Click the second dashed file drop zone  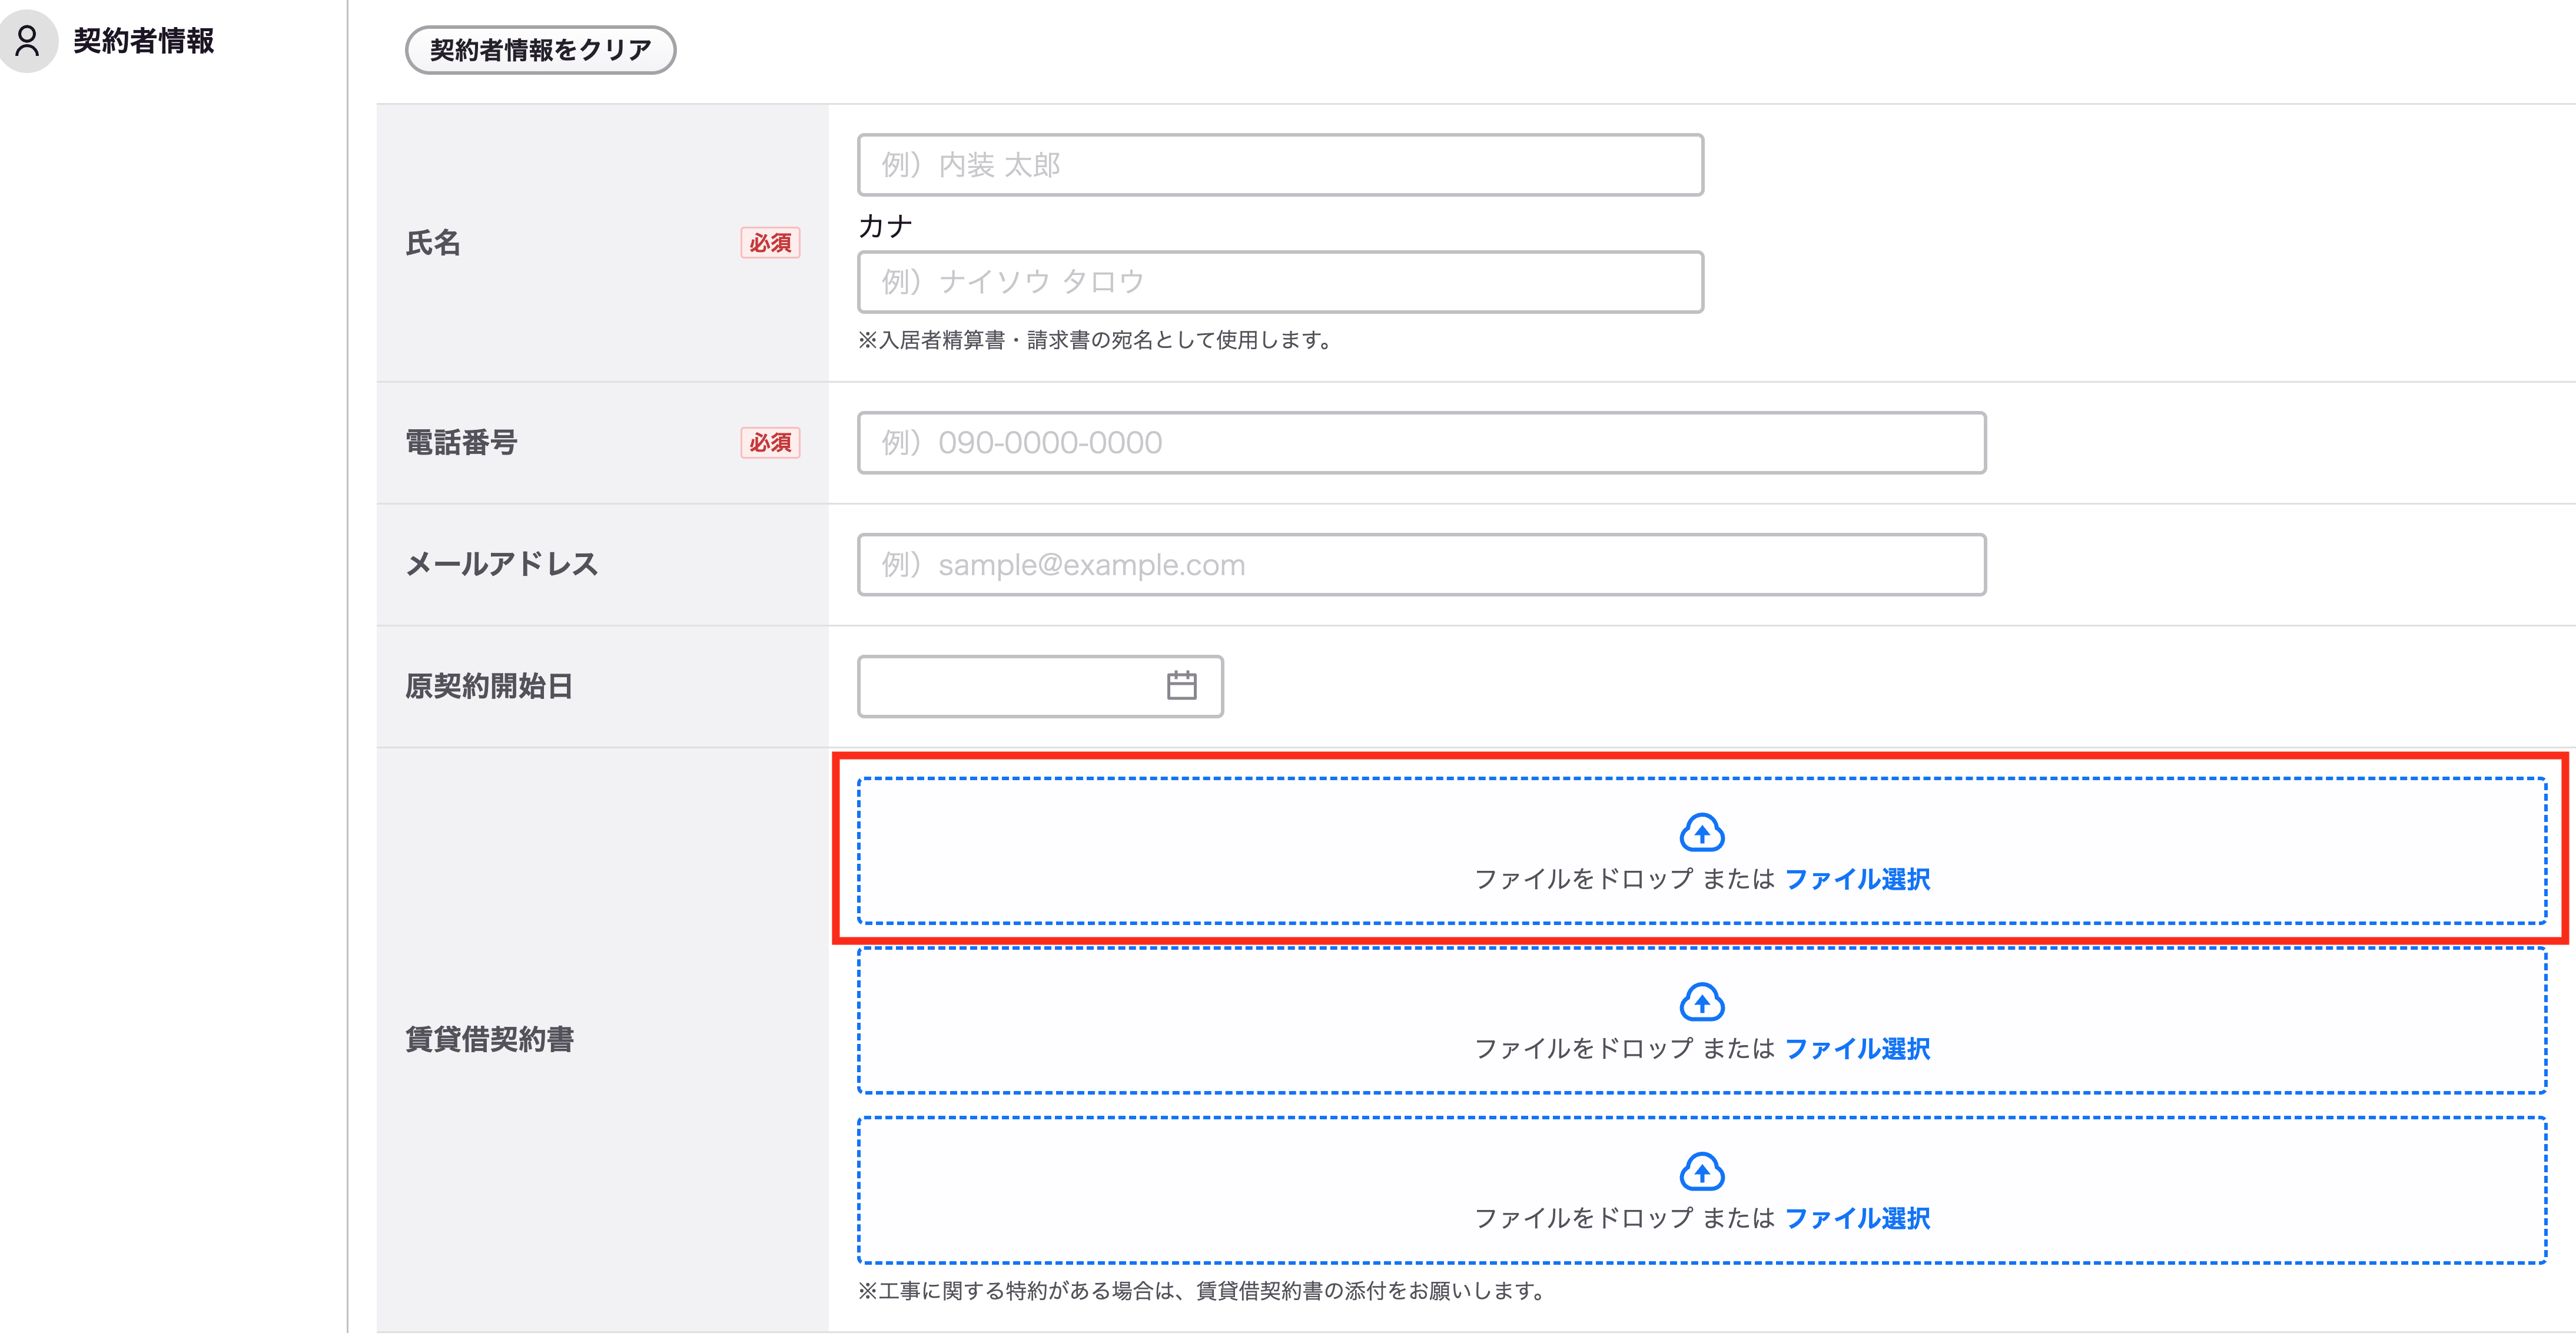coord(1702,1021)
